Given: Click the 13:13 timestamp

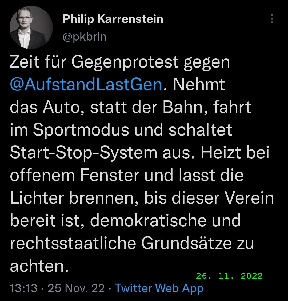Looking at the screenshot, I should [24, 288].
